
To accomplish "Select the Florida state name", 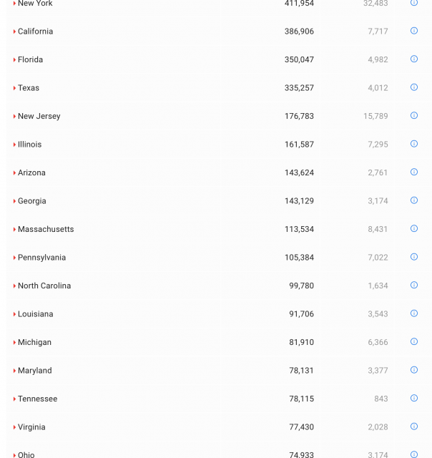I will click(30, 59).
